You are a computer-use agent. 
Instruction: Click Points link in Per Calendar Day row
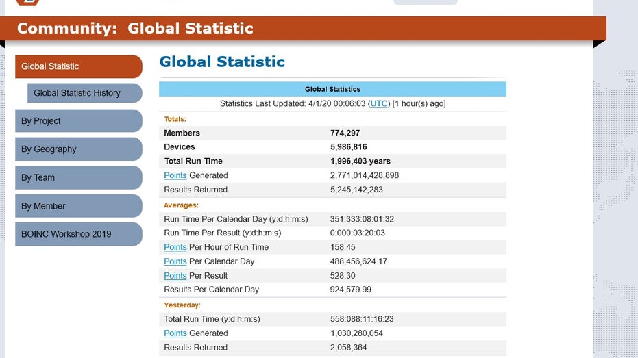tap(175, 261)
